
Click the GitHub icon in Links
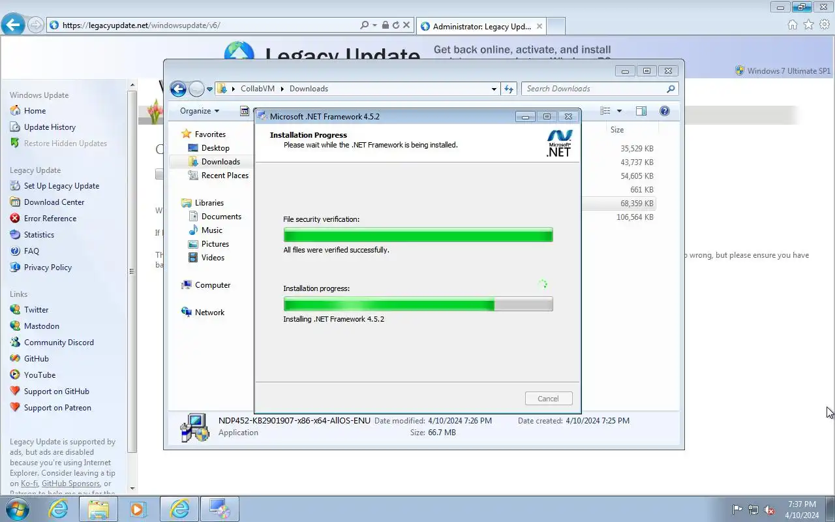tap(15, 359)
